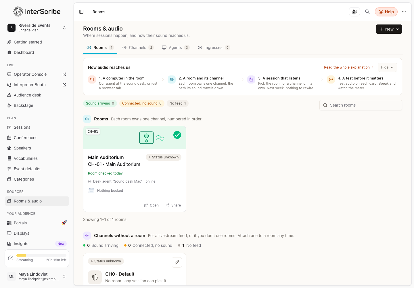Open the New dropdown button
The image size is (414, 288).
coord(389,29)
